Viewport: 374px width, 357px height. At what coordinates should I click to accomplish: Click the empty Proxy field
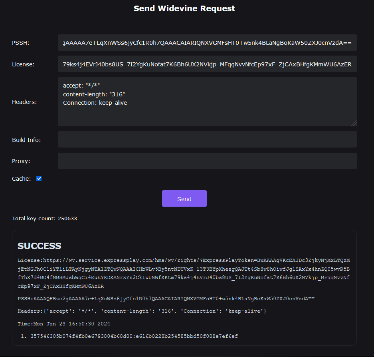(x=207, y=161)
